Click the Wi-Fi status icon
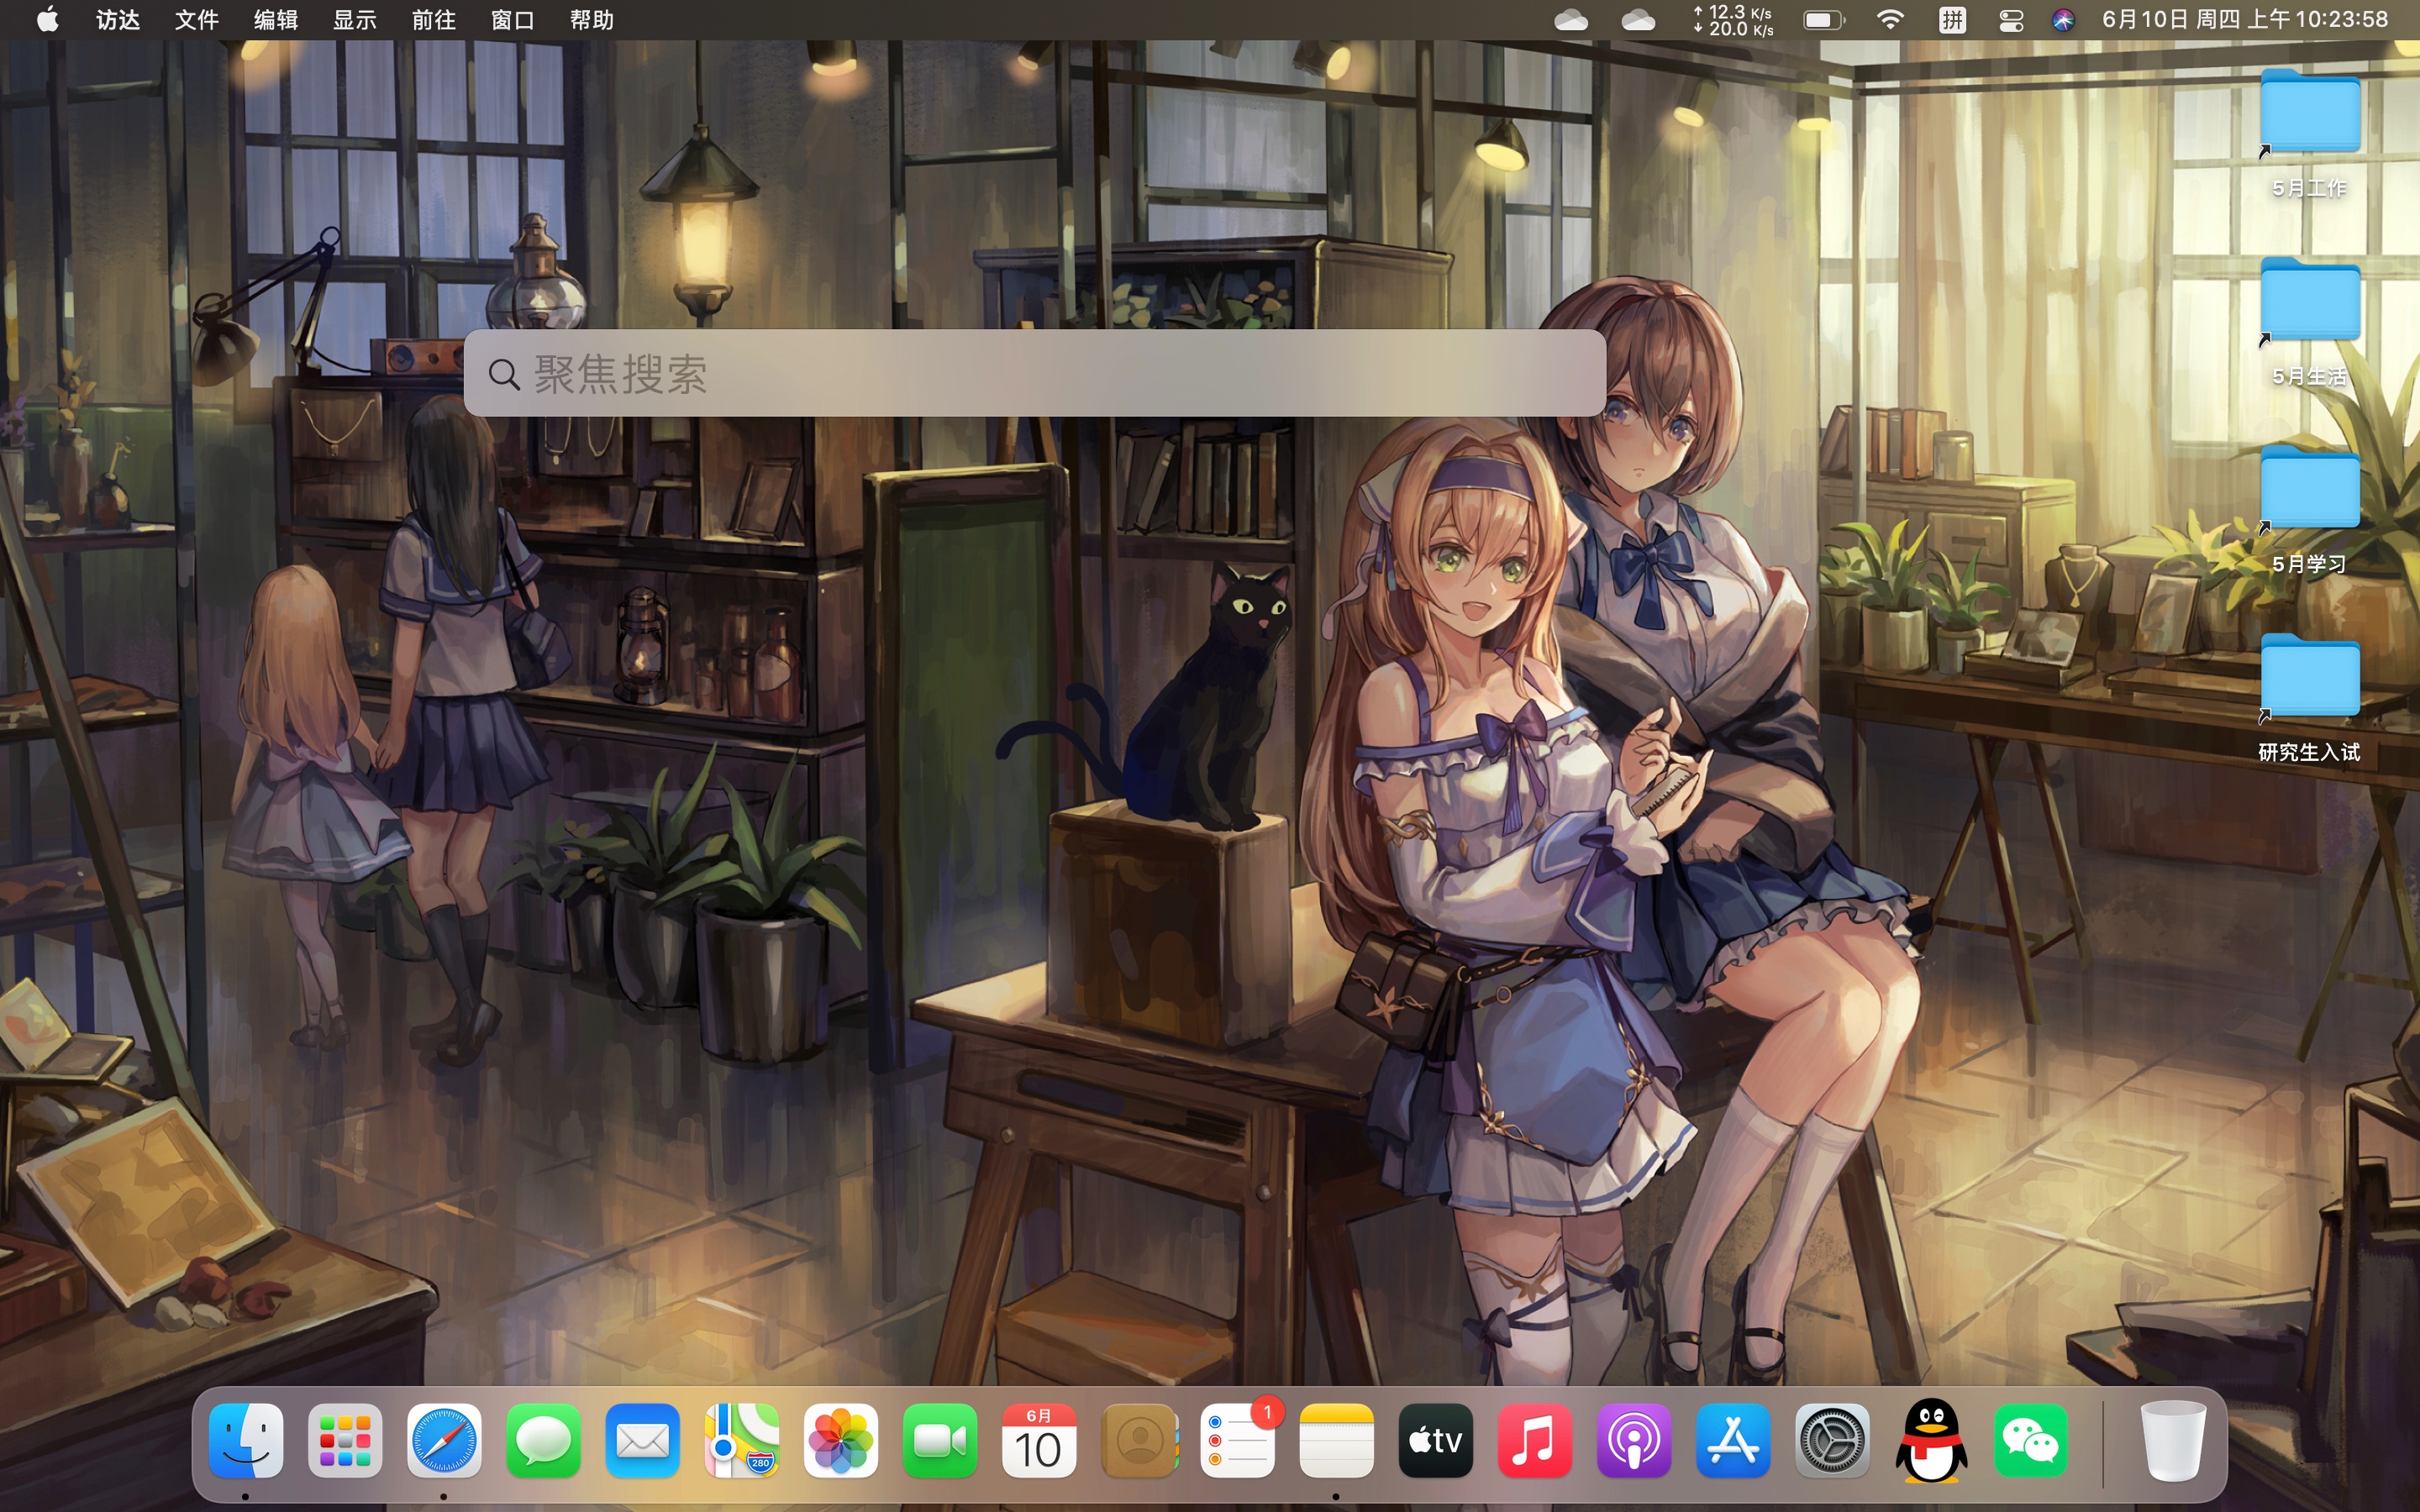 (1890, 20)
